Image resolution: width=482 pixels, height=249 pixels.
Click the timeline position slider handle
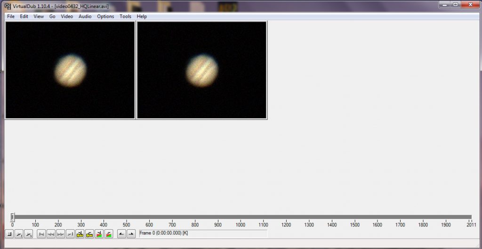pos(12,217)
